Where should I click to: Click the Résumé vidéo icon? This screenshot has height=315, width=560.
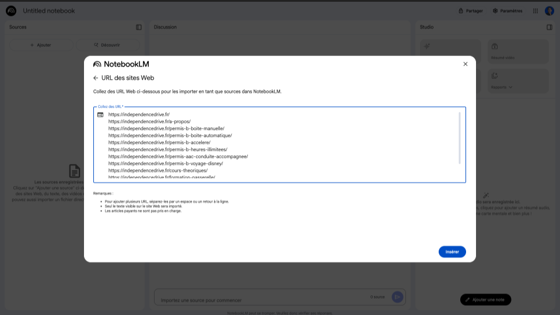(494, 47)
